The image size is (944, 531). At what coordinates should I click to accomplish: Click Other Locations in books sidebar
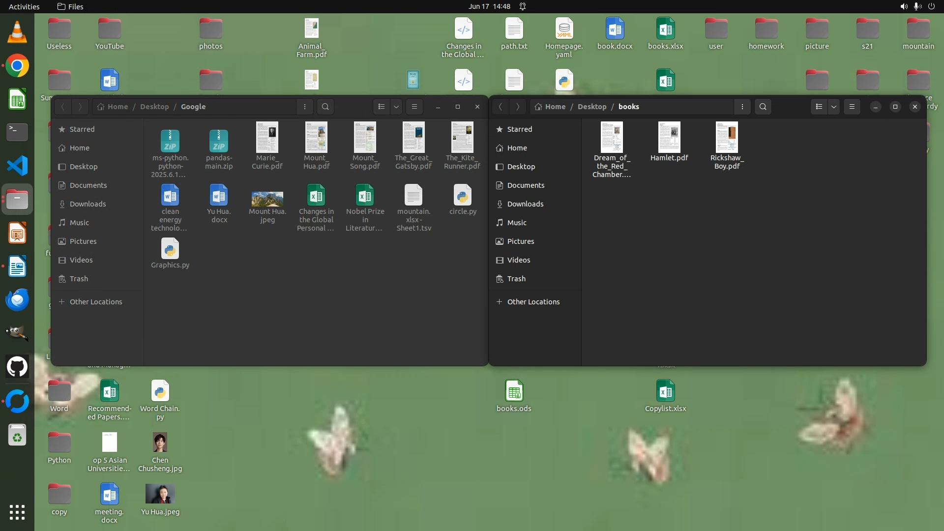(533, 302)
